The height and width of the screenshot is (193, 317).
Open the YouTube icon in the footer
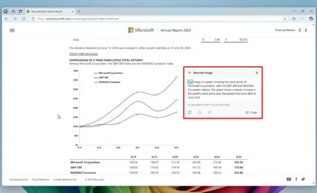click(289, 179)
